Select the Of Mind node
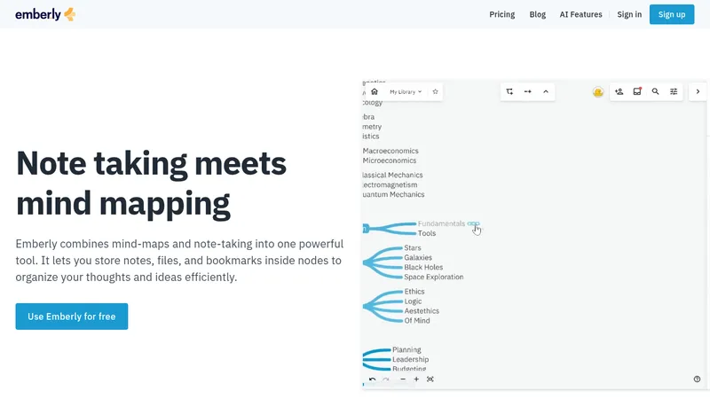710x399 pixels. point(417,321)
